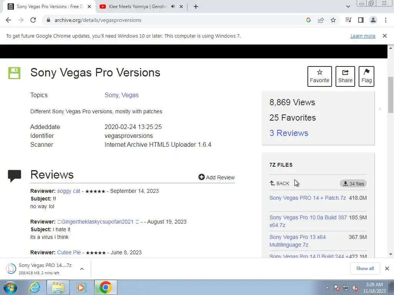The width and height of the screenshot is (394, 295).
Task: Click the scrollbar up arrow
Action: [x=391, y=48]
